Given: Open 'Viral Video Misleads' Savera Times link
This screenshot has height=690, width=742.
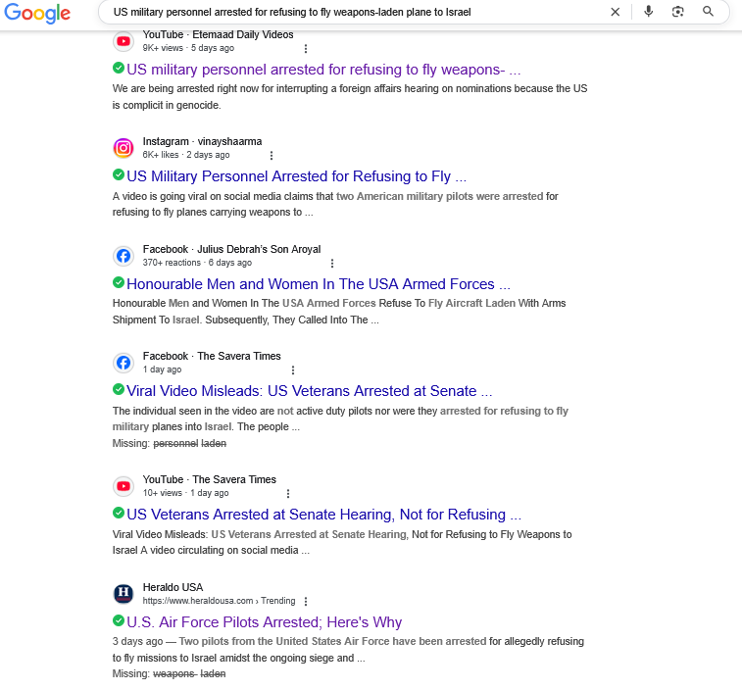Looking at the screenshot, I should [308, 391].
